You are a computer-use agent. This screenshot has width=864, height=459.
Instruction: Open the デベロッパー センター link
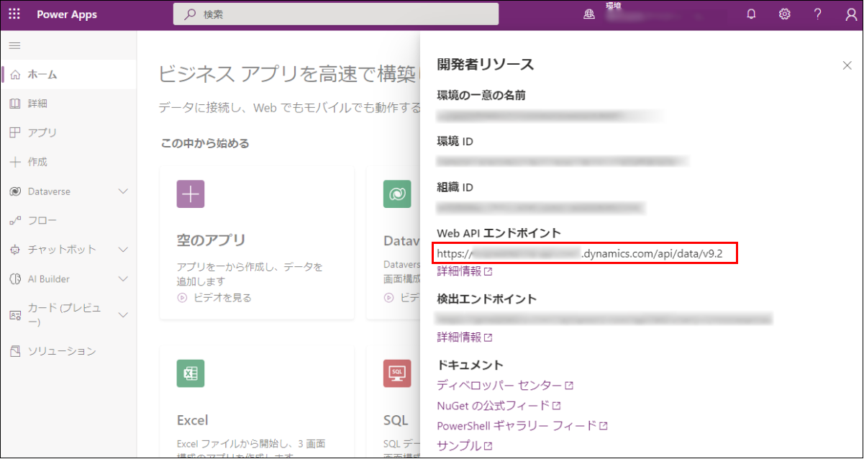505,386
